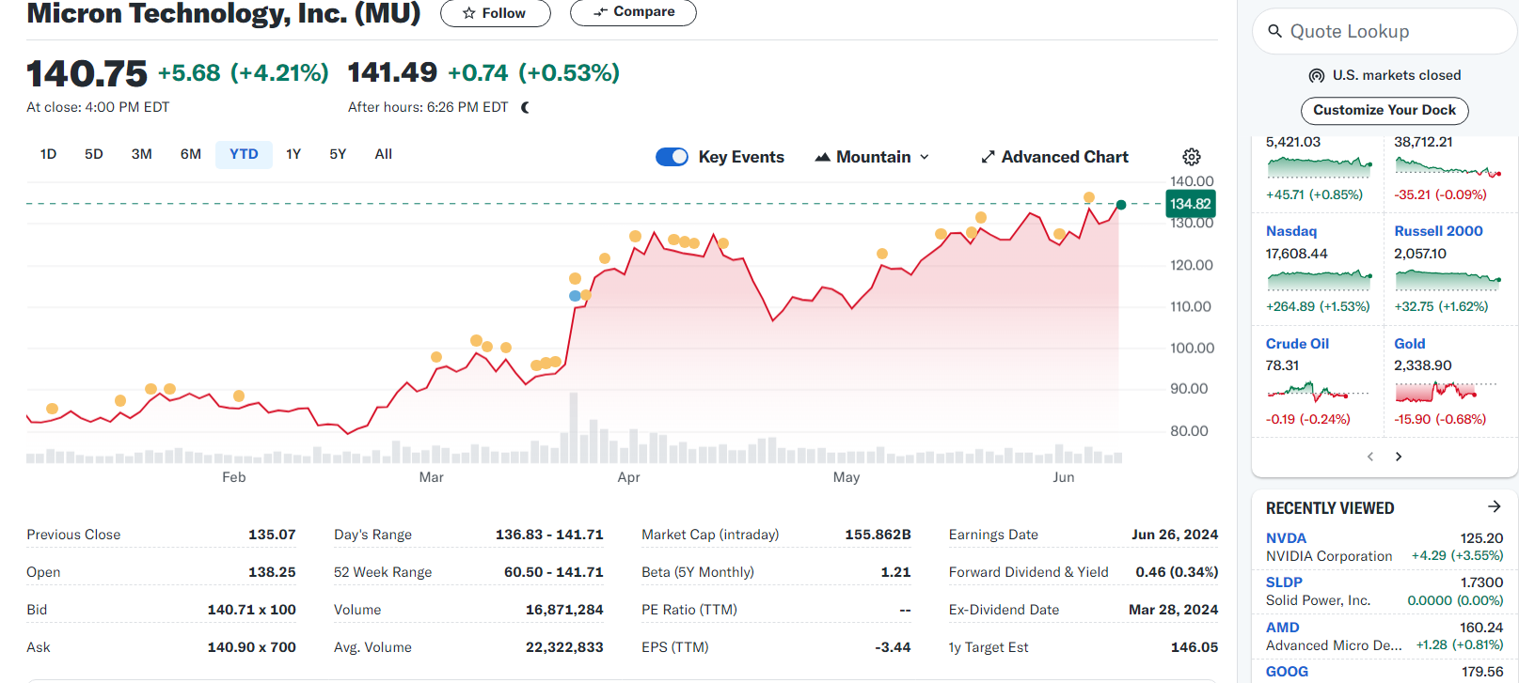This screenshot has width=1519, height=683.
Task: Click the magnifier icon in Quote Lookup
Action: pos(1275,31)
